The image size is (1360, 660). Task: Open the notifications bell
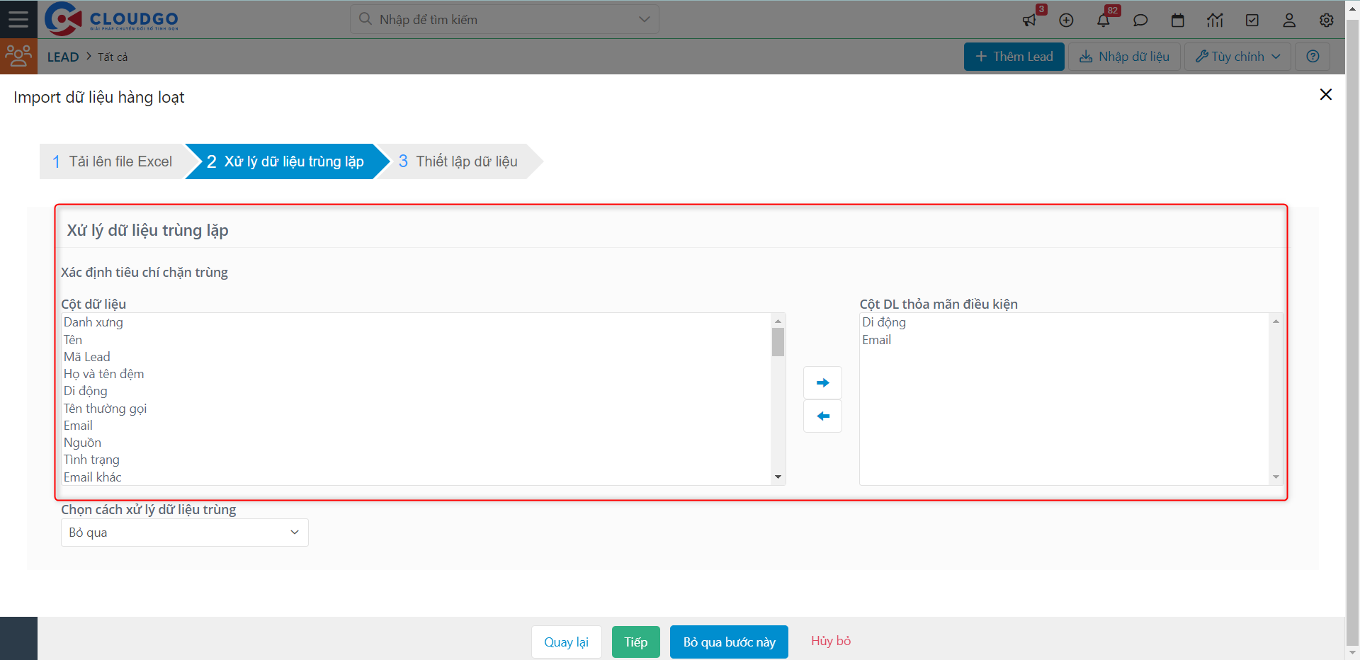[x=1104, y=21]
